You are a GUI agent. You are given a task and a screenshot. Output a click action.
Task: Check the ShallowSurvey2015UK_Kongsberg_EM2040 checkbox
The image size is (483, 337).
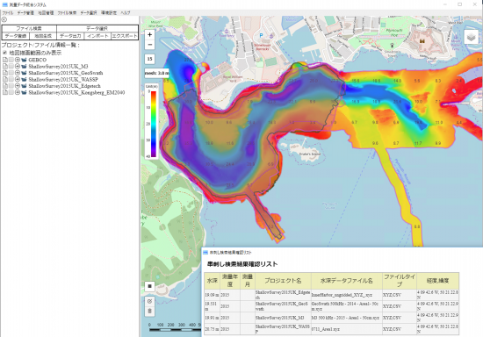pyautogui.click(x=11, y=92)
